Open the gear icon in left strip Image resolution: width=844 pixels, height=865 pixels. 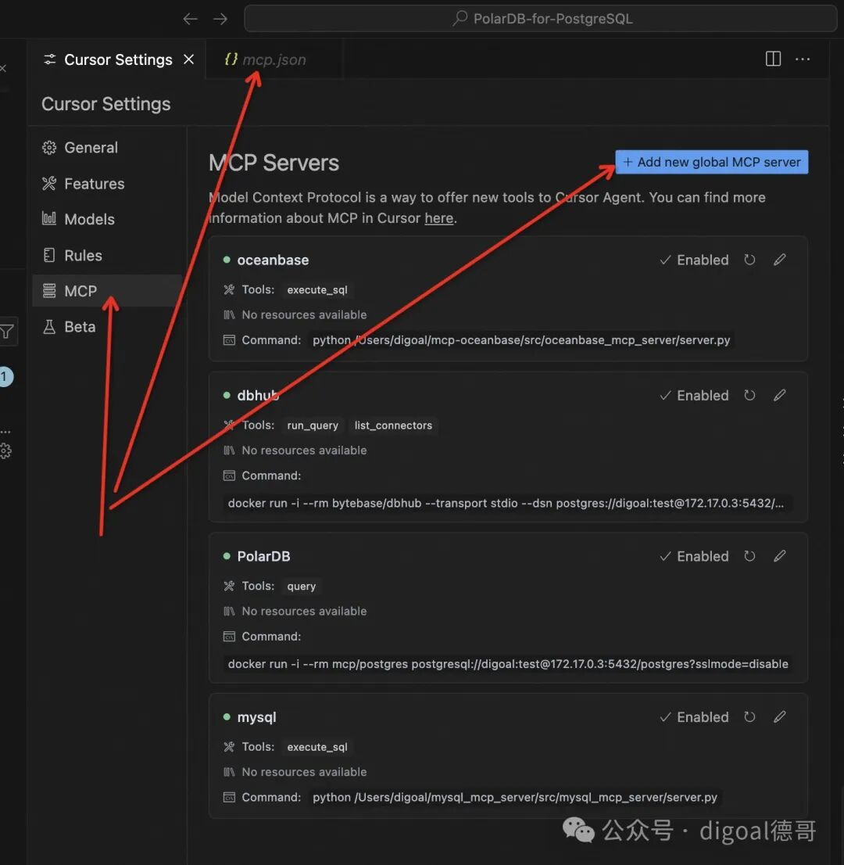[x=5, y=451]
